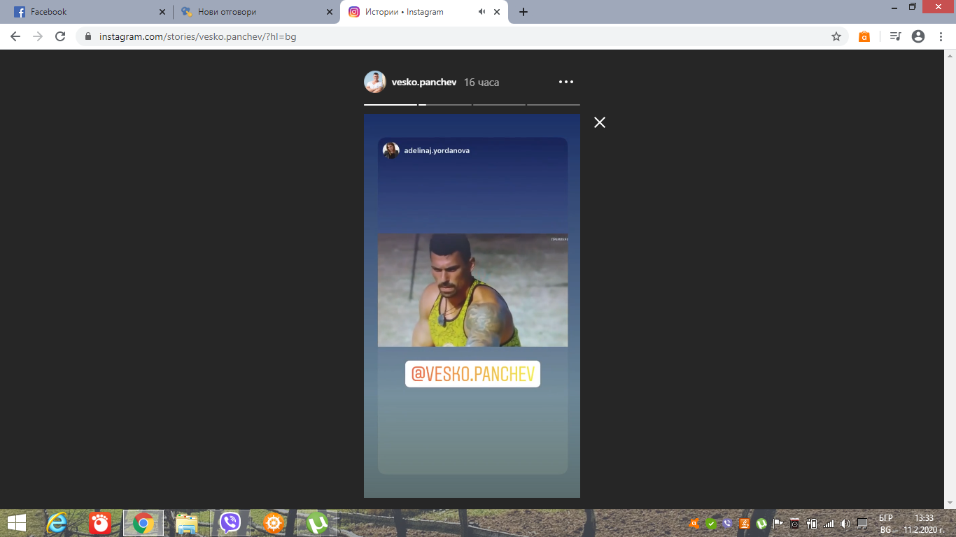
Task: Bookmark this page with the star icon
Action: point(836,36)
